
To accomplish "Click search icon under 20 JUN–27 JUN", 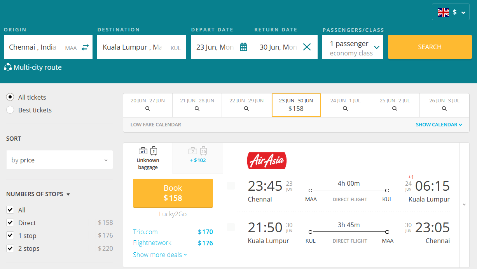I will click(x=148, y=109).
